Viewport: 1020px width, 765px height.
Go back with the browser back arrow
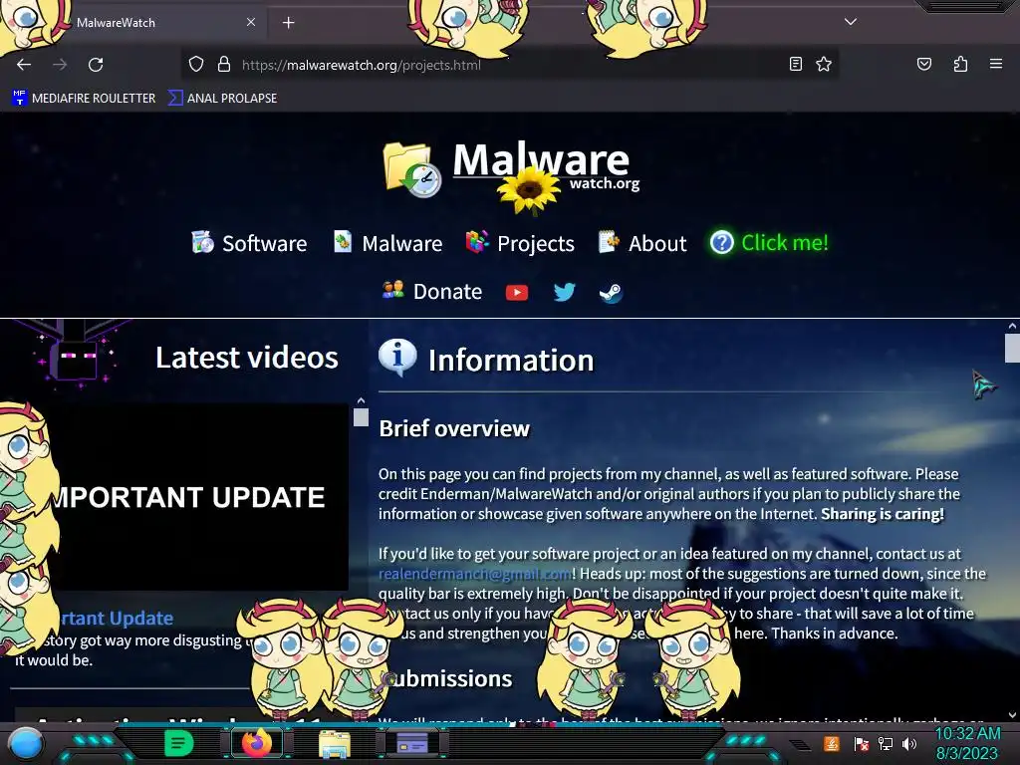click(24, 65)
